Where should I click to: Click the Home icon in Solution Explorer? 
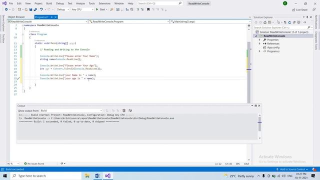click(x=265, y=22)
